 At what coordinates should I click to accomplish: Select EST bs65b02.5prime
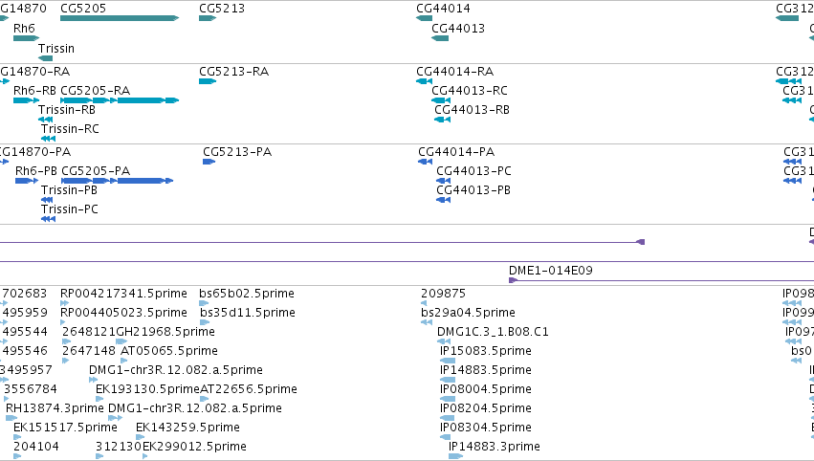[247, 294]
